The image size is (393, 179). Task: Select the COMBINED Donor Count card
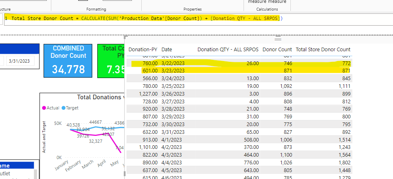pos(68,61)
